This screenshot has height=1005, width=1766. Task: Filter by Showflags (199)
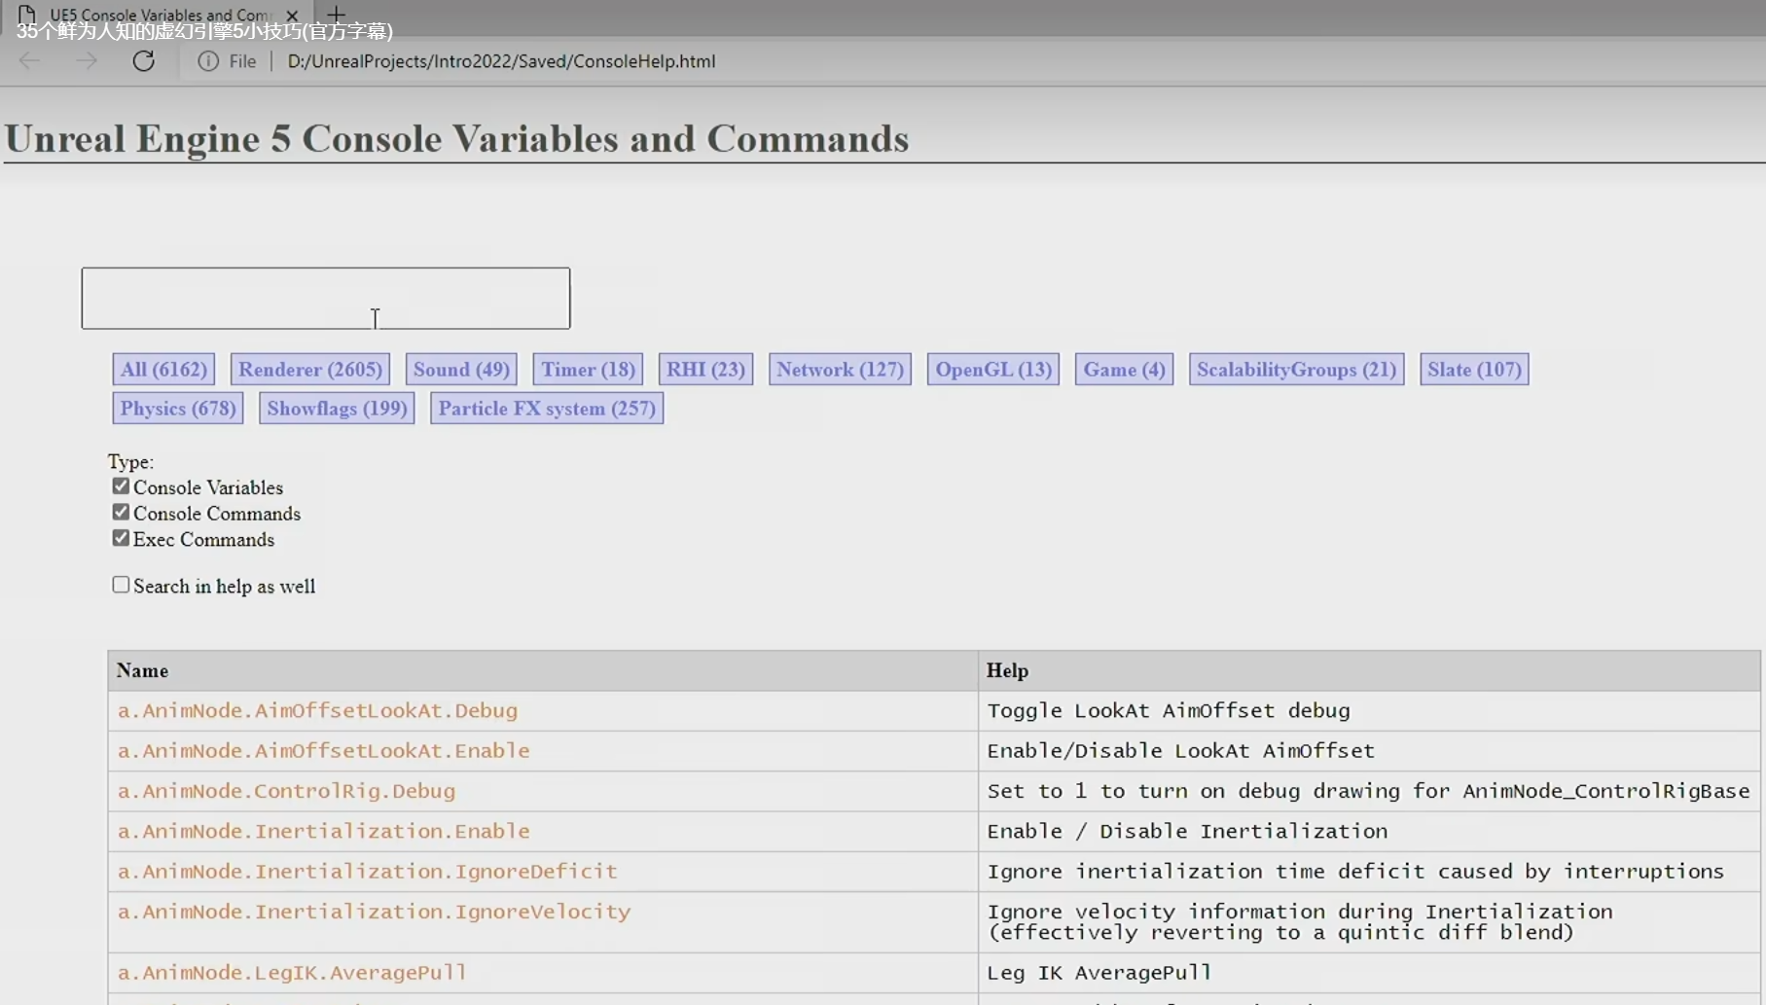[337, 409]
